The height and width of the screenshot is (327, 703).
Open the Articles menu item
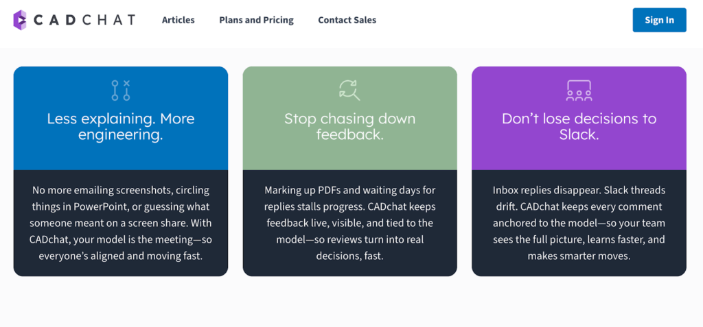[x=178, y=20]
